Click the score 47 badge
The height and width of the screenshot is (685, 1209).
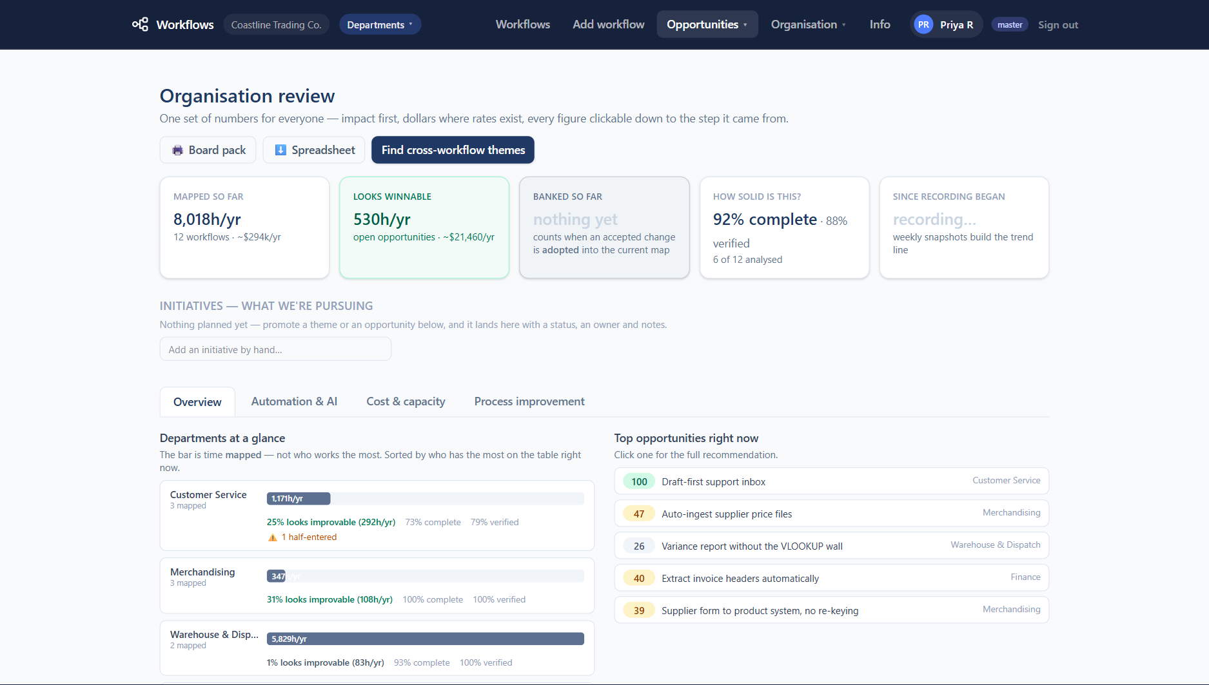pos(639,514)
